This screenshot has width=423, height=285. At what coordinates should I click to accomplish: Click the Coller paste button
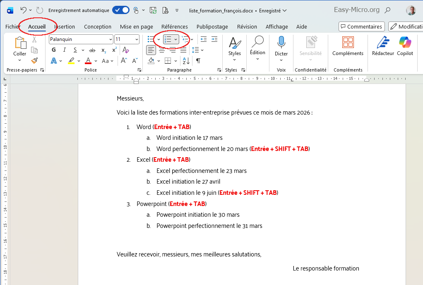coord(19,48)
